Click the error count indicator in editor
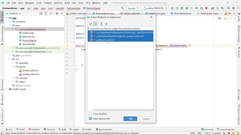The image size is (241, 135). click(x=220, y=18)
